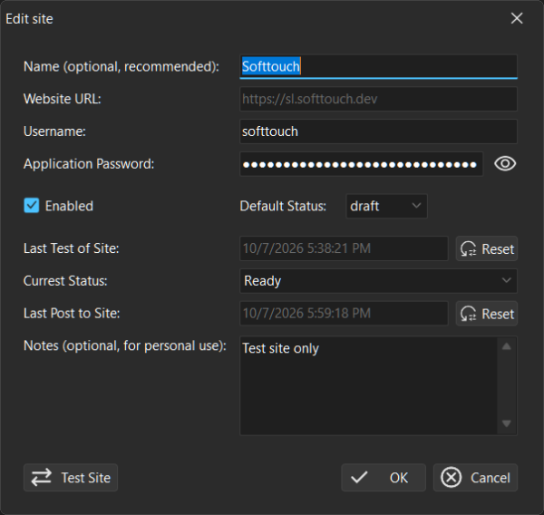Image resolution: width=544 pixels, height=515 pixels.
Task: Click the Website URL field
Action: tap(378, 99)
